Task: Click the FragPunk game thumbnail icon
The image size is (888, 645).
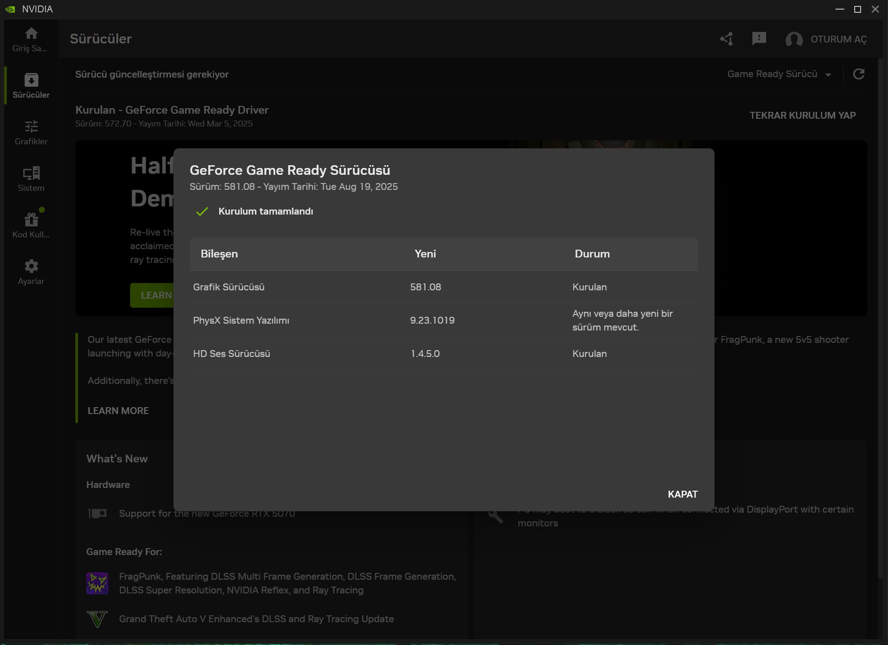Action: coord(97,583)
